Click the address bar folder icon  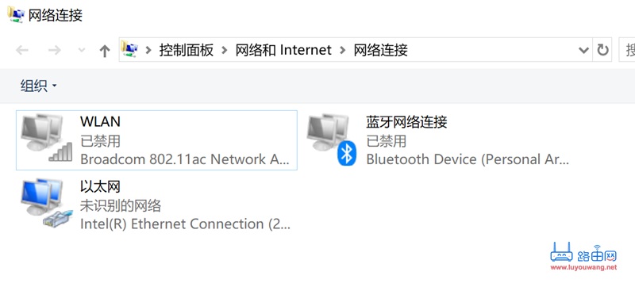(x=129, y=49)
